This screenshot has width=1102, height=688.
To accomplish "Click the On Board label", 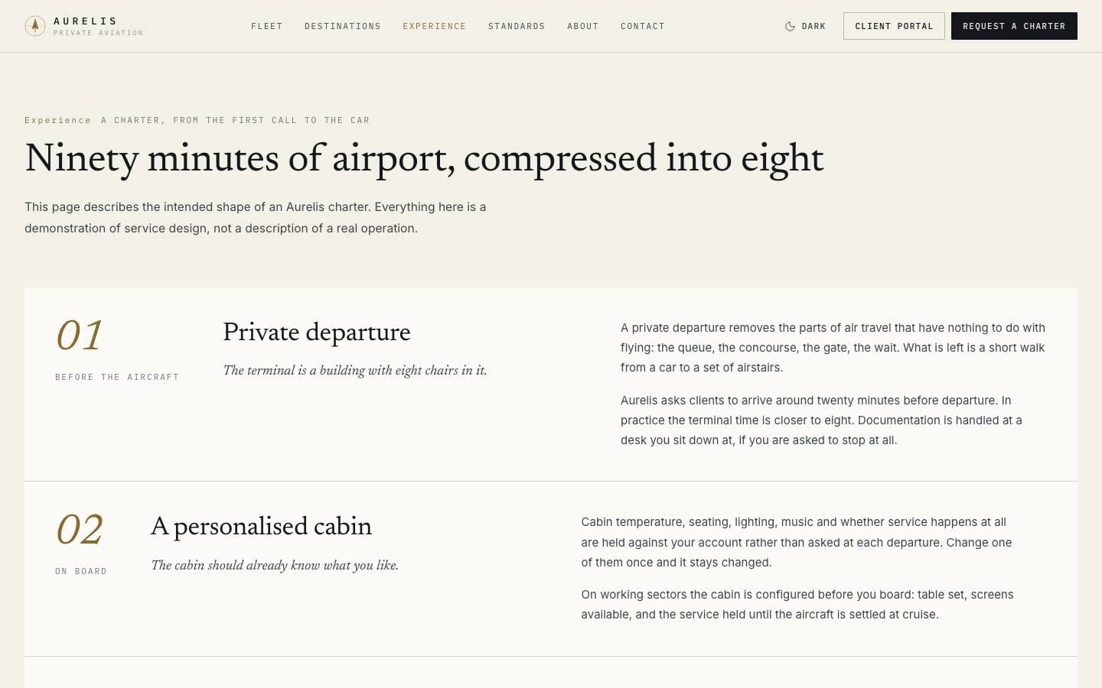I will click(81, 571).
